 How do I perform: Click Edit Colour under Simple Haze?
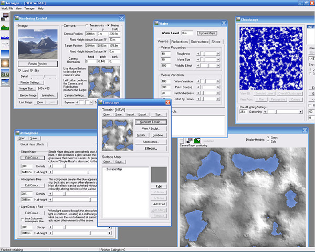pyautogui.click(x=33, y=158)
